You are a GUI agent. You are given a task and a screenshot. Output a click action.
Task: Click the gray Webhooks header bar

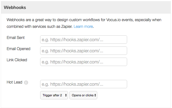pos(86,8)
